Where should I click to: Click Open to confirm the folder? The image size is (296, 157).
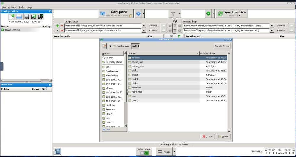223,136
